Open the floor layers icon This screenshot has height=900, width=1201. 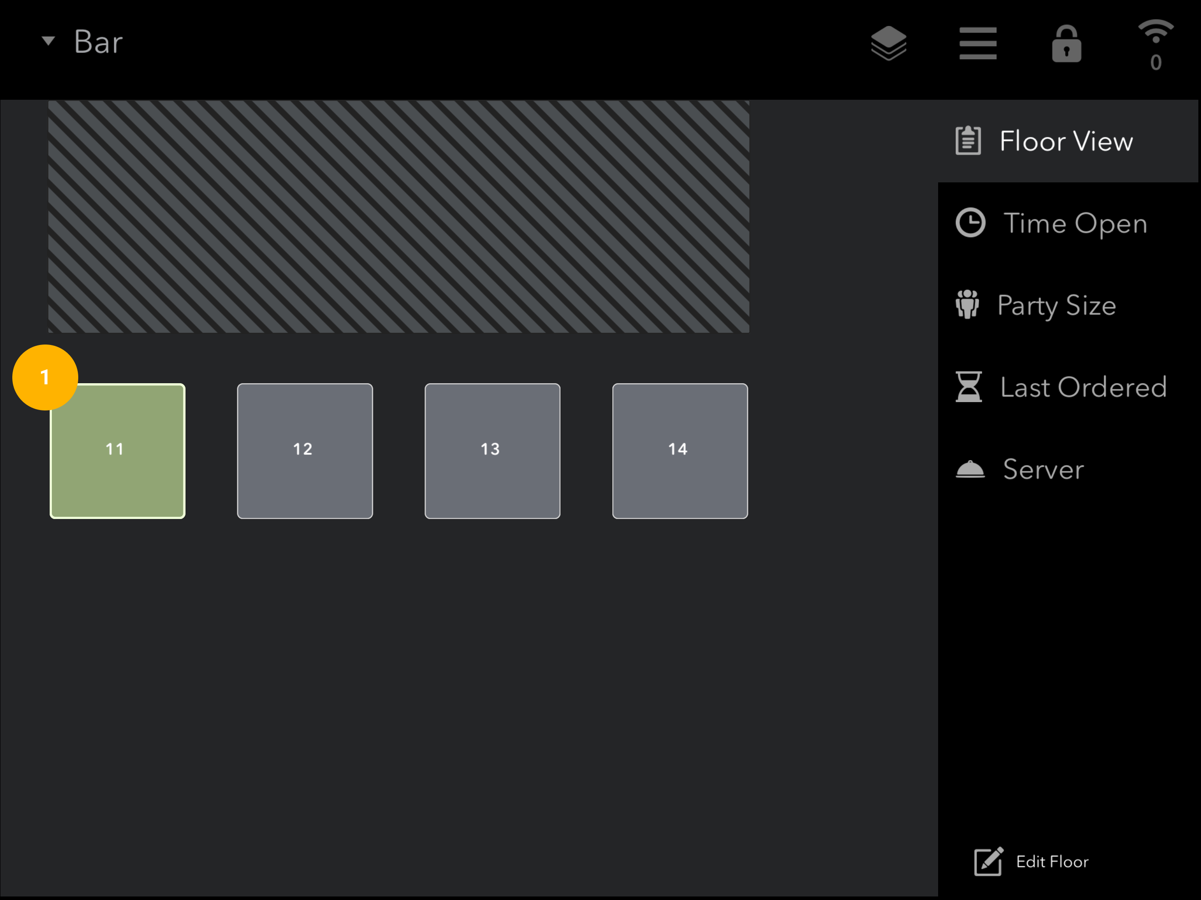(889, 43)
